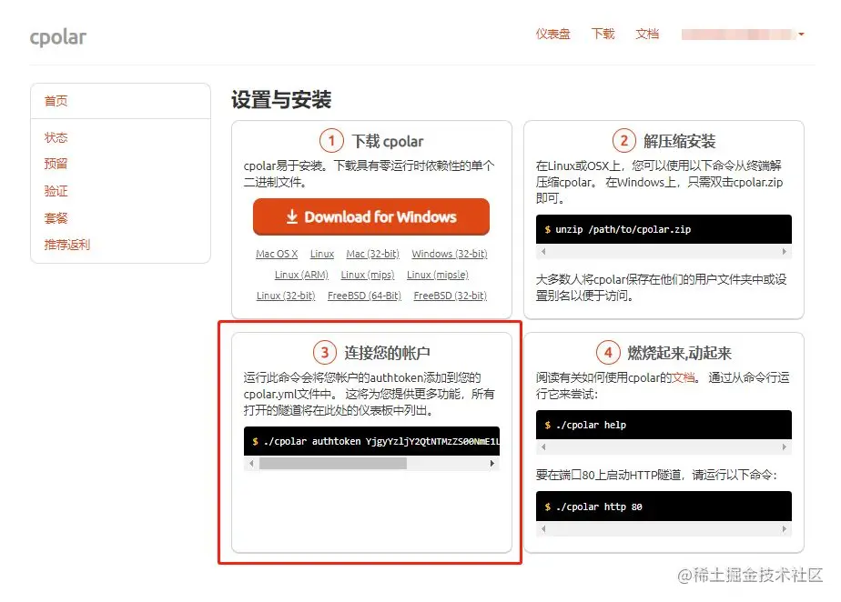Open the Mac (32-bit) download link
Screen dimensions: 841x602
373,254
